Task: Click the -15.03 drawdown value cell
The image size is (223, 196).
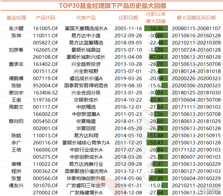Action: (x=156, y=186)
